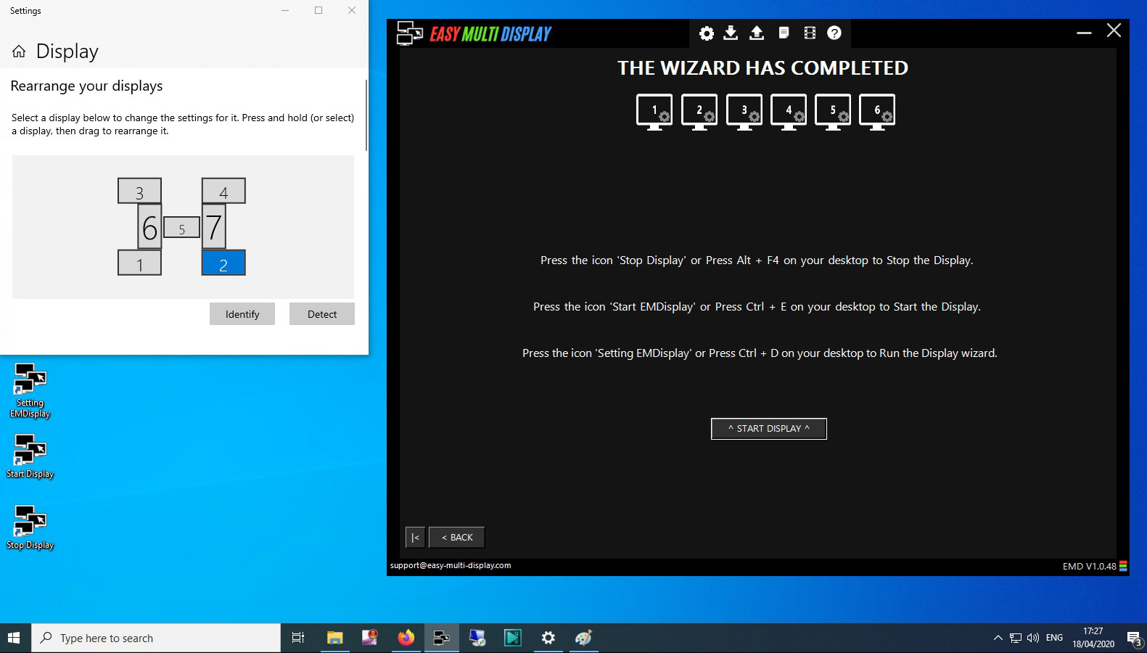This screenshot has height=653, width=1147.
Task: Select display 5 in the arrangement
Action: click(181, 228)
